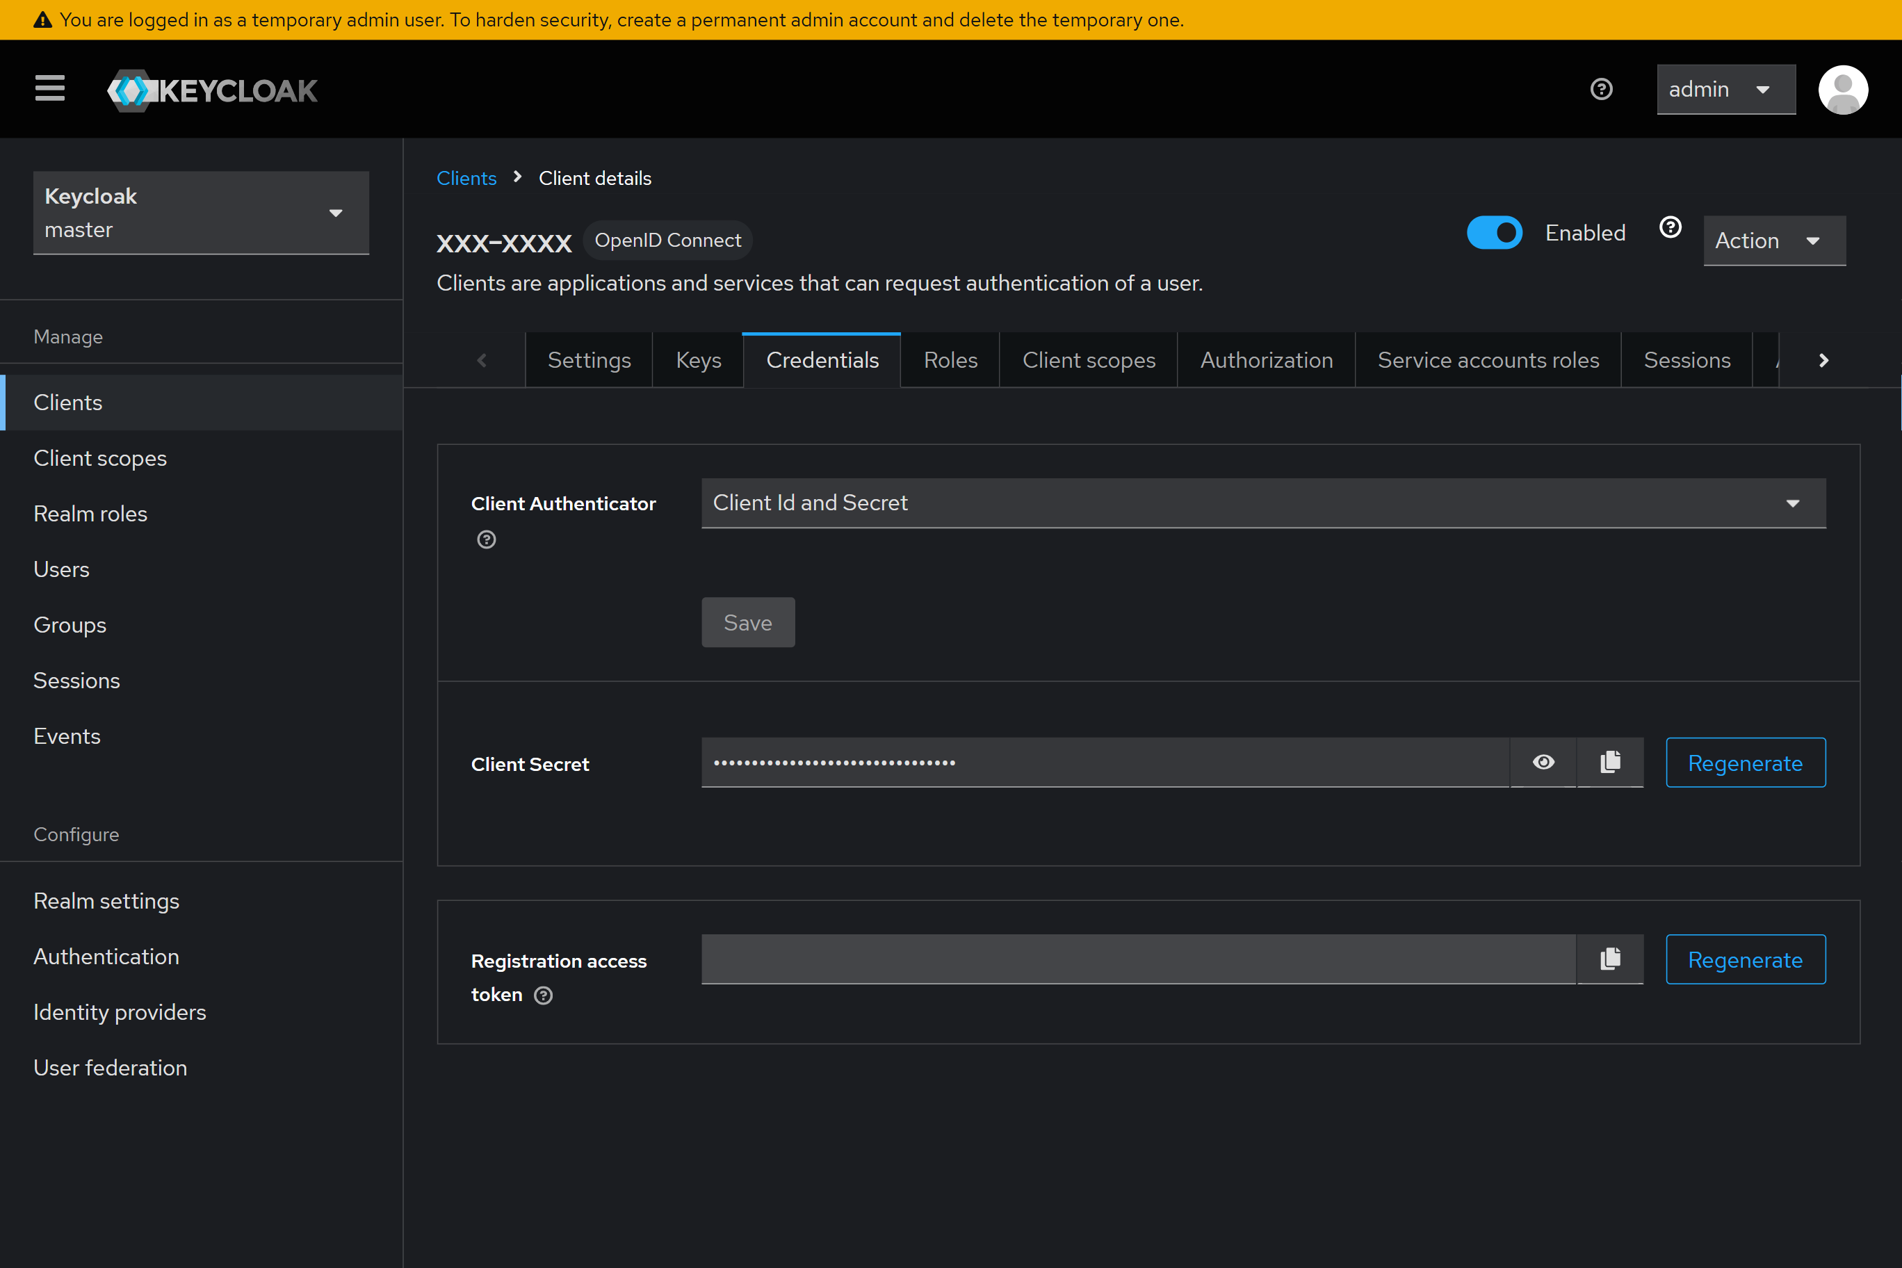The image size is (1902, 1268).
Task: Select the Credentials tab
Action: 822,360
